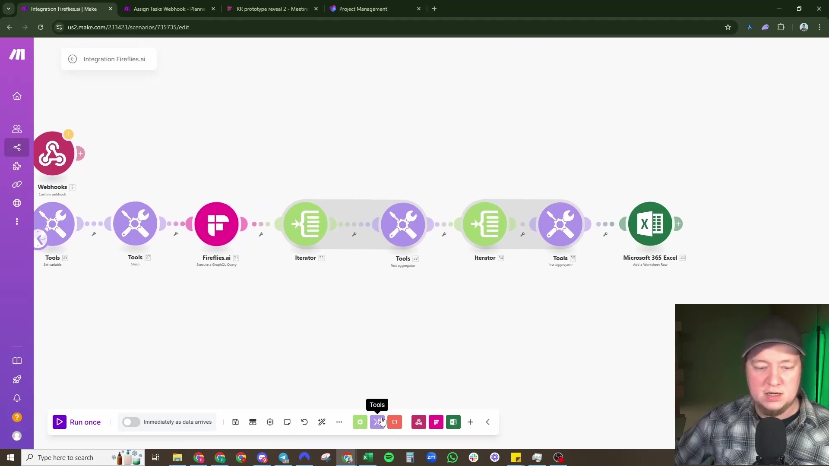Click the Immediately as data arrives schedule text
829x466 pixels.
click(x=177, y=422)
